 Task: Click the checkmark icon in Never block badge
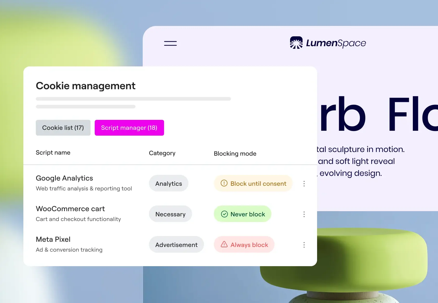tap(224, 214)
